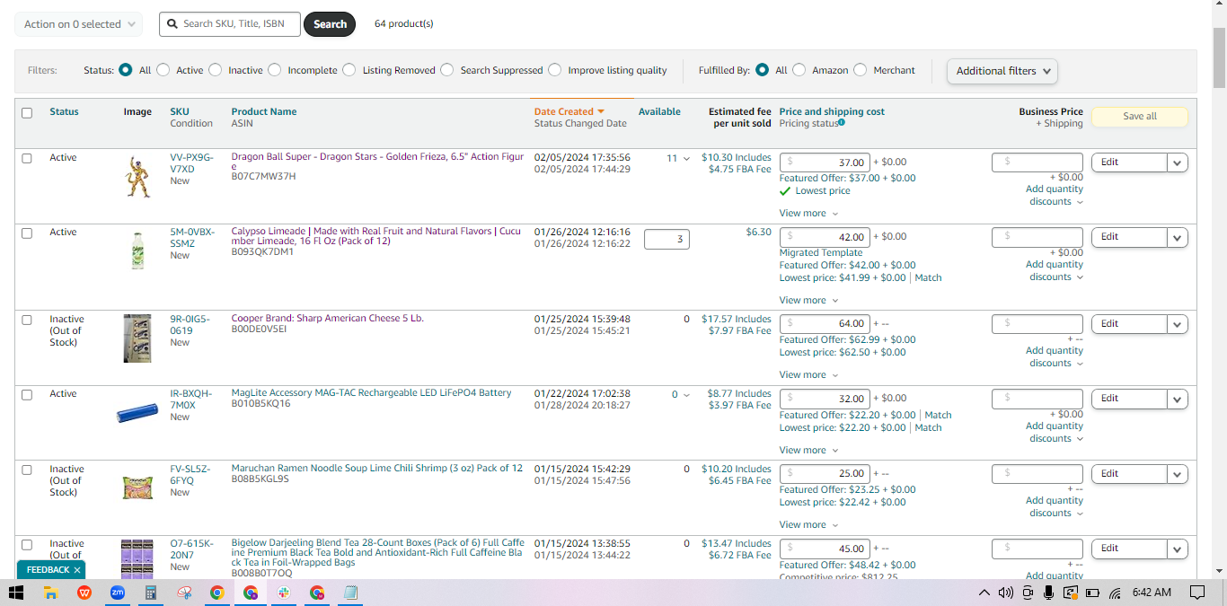Open Cooper Sharp American Cheese thumbnail
Viewport: 1227px width, 606px height.
click(137, 338)
